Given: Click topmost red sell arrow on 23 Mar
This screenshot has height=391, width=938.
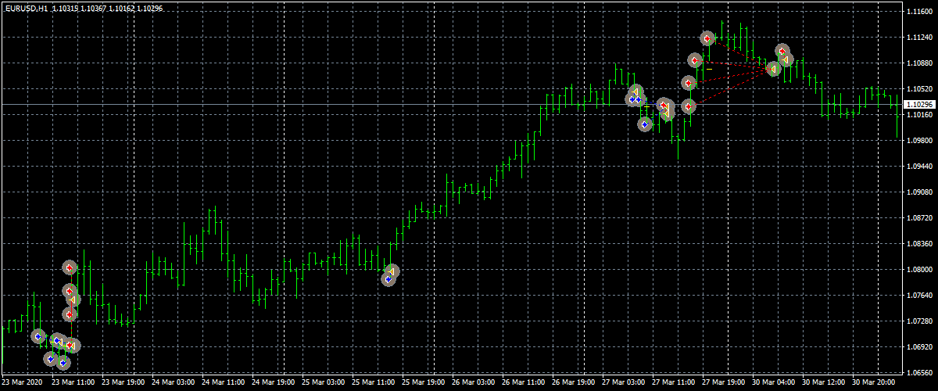Looking at the screenshot, I should point(70,268).
